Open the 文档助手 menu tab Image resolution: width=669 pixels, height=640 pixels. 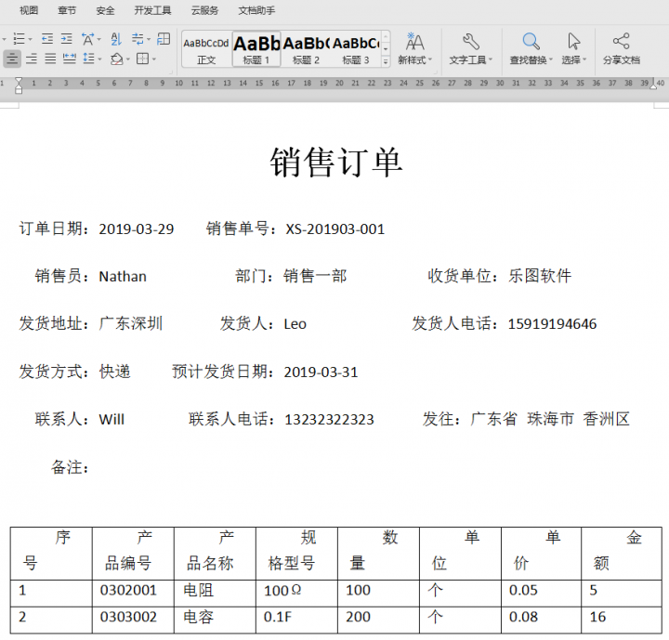click(x=256, y=10)
